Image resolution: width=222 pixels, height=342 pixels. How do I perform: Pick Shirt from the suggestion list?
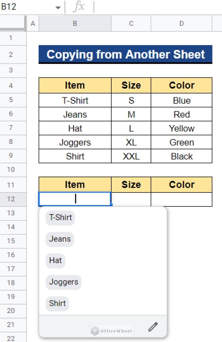pos(57,303)
